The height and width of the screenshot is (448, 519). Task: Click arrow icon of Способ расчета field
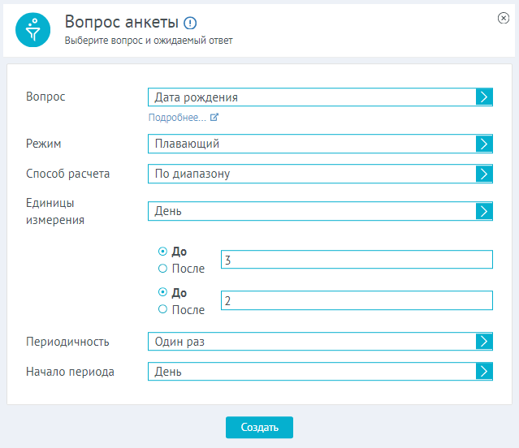click(x=484, y=174)
